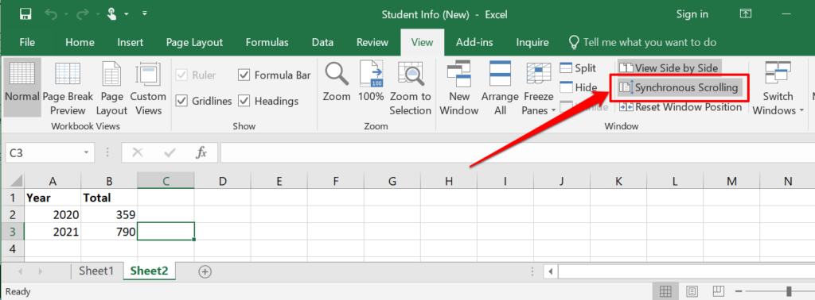The image size is (815, 300).
Task: Click the Insert Function fx icon
Action: click(201, 153)
